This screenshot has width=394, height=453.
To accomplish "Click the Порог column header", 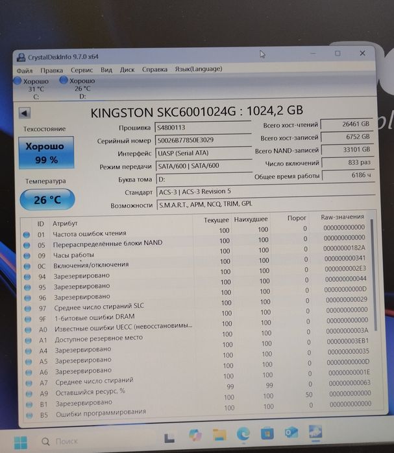I will pyautogui.click(x=297, y=218).
